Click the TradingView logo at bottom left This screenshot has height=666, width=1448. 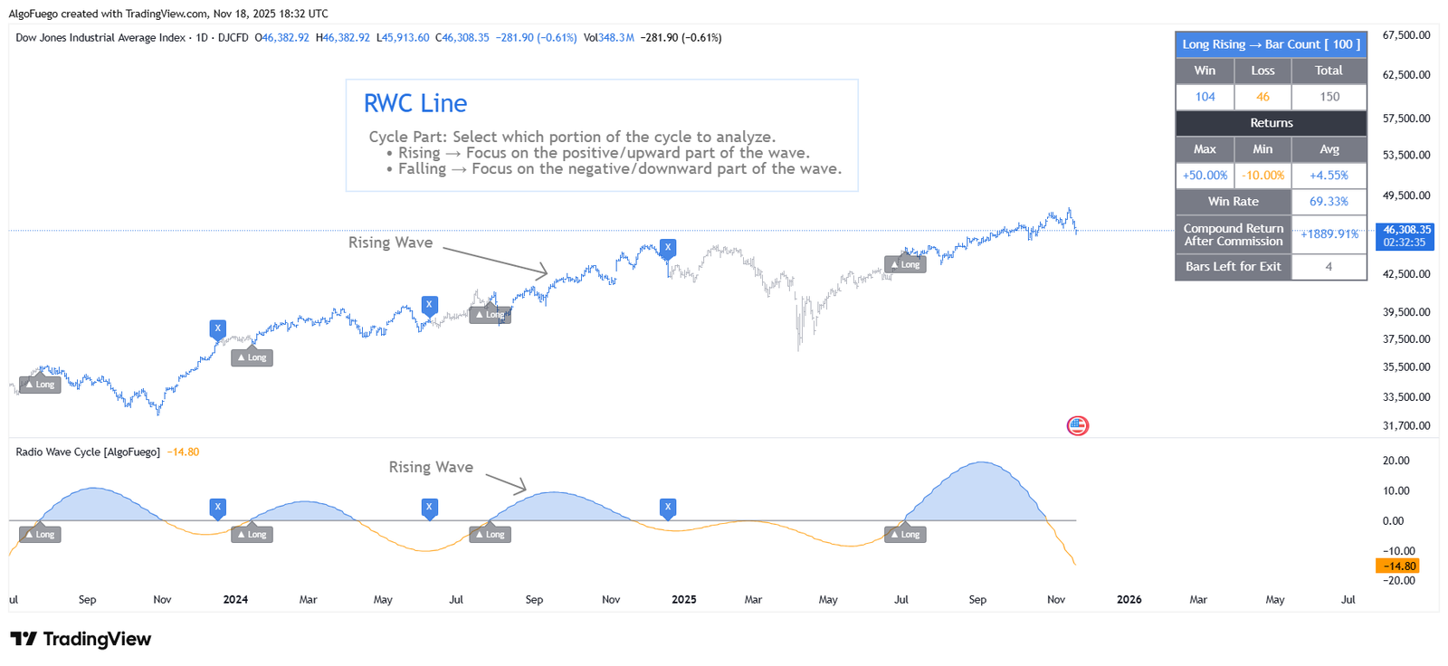tap(81, 639)
